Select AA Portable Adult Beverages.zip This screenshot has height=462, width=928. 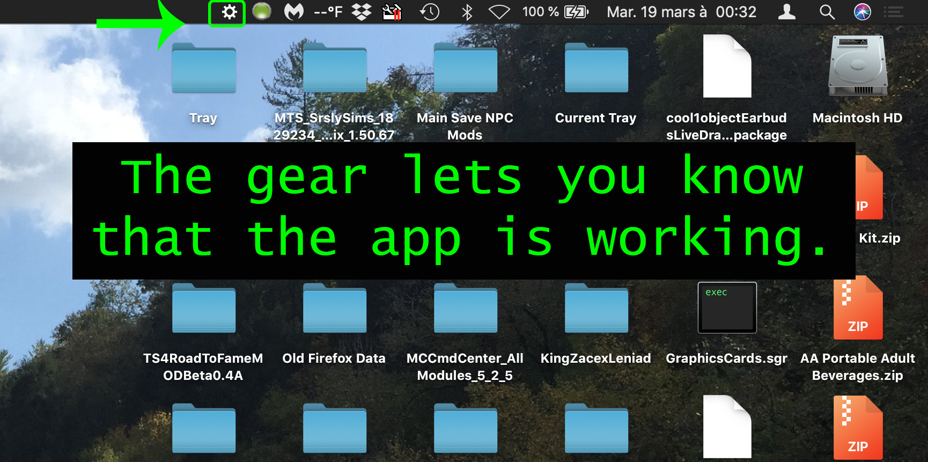pyautogui.click(x=858, y=307)
